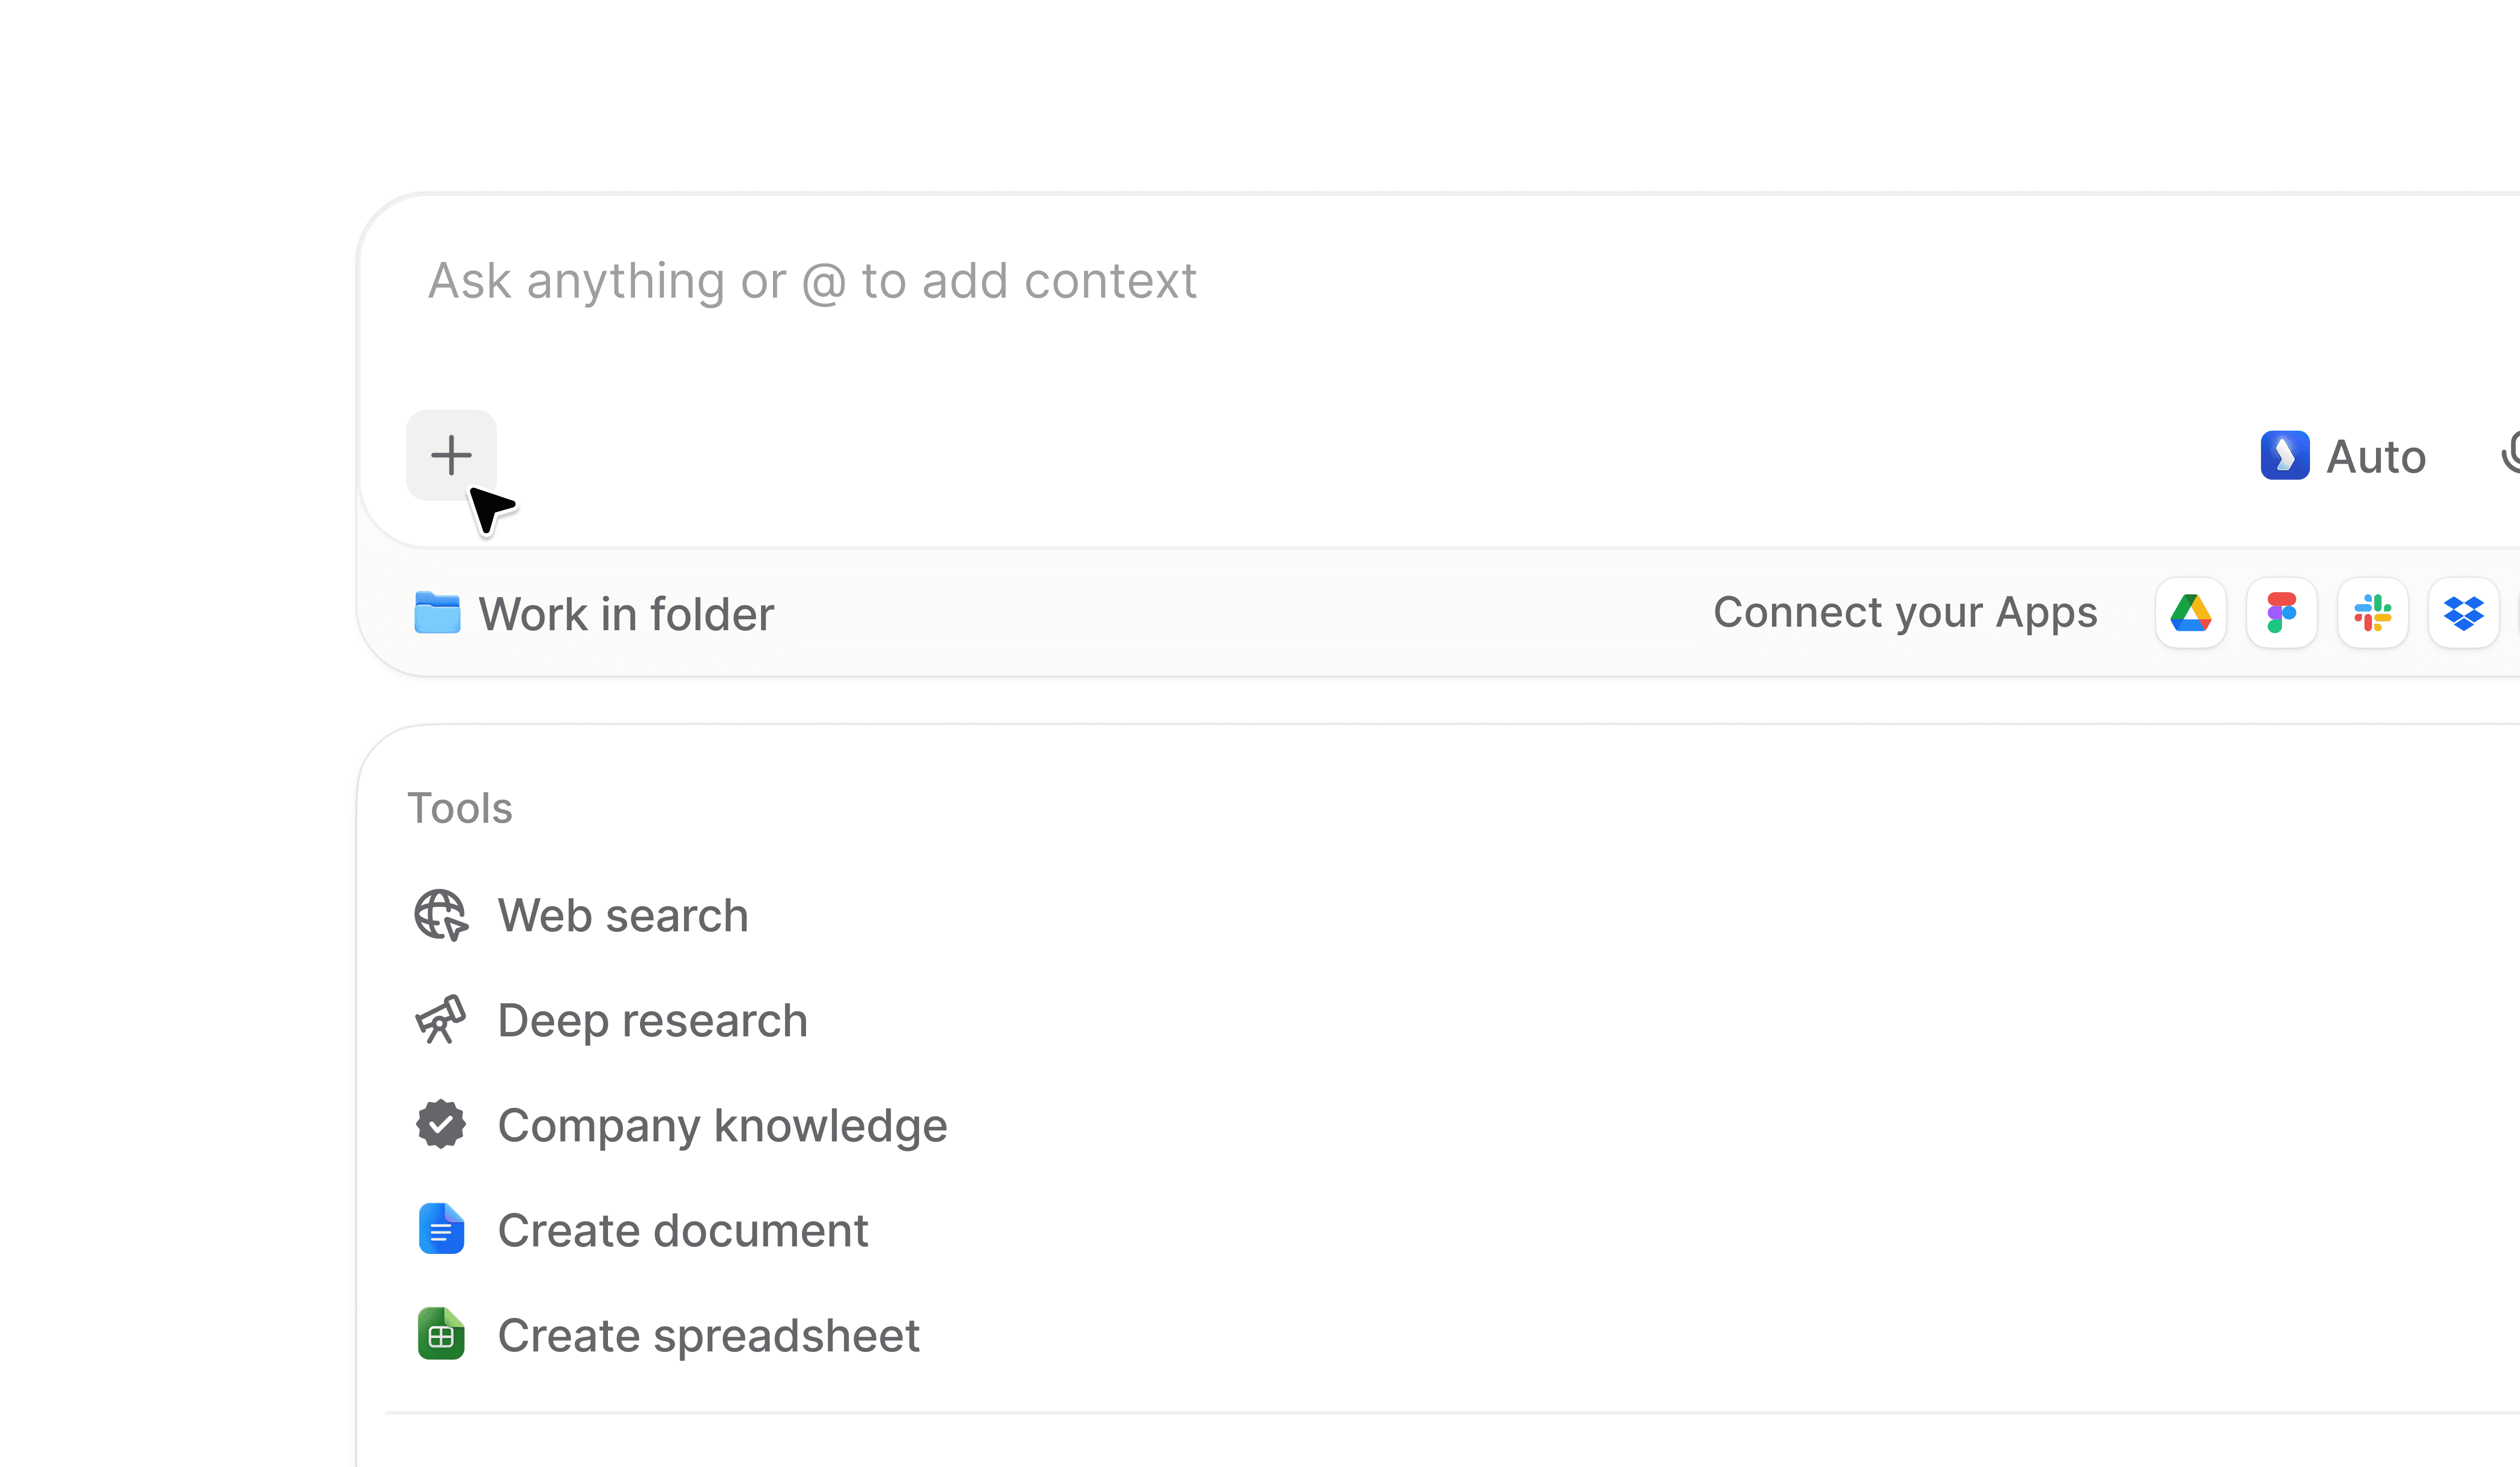
Task: Select Web search tool
Action: [x=582, y=916]
